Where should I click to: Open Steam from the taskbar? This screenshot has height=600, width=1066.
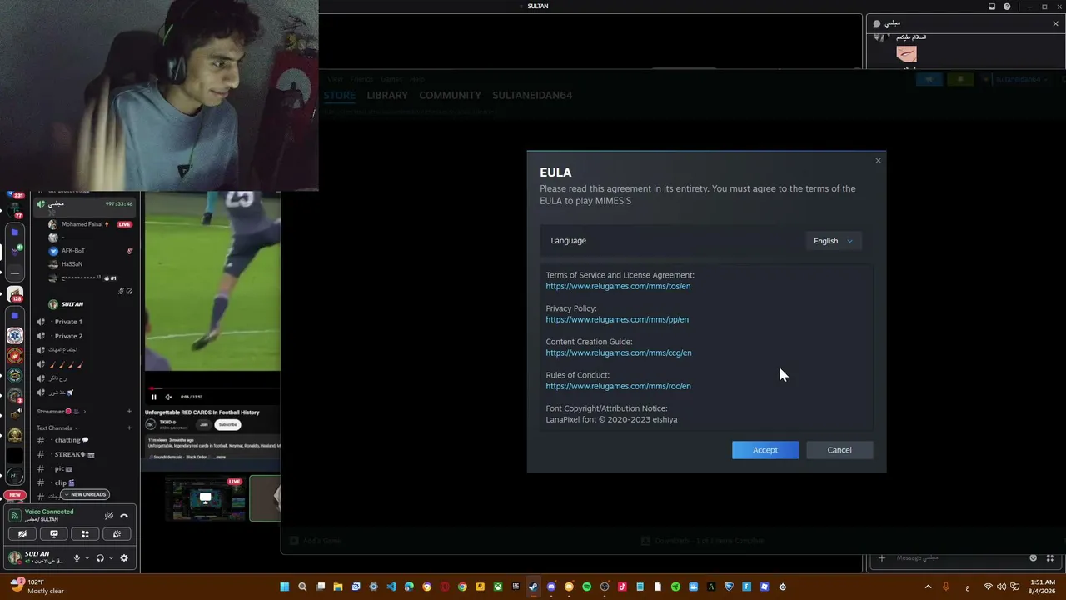pyautogui.click(x=533, y=587)
